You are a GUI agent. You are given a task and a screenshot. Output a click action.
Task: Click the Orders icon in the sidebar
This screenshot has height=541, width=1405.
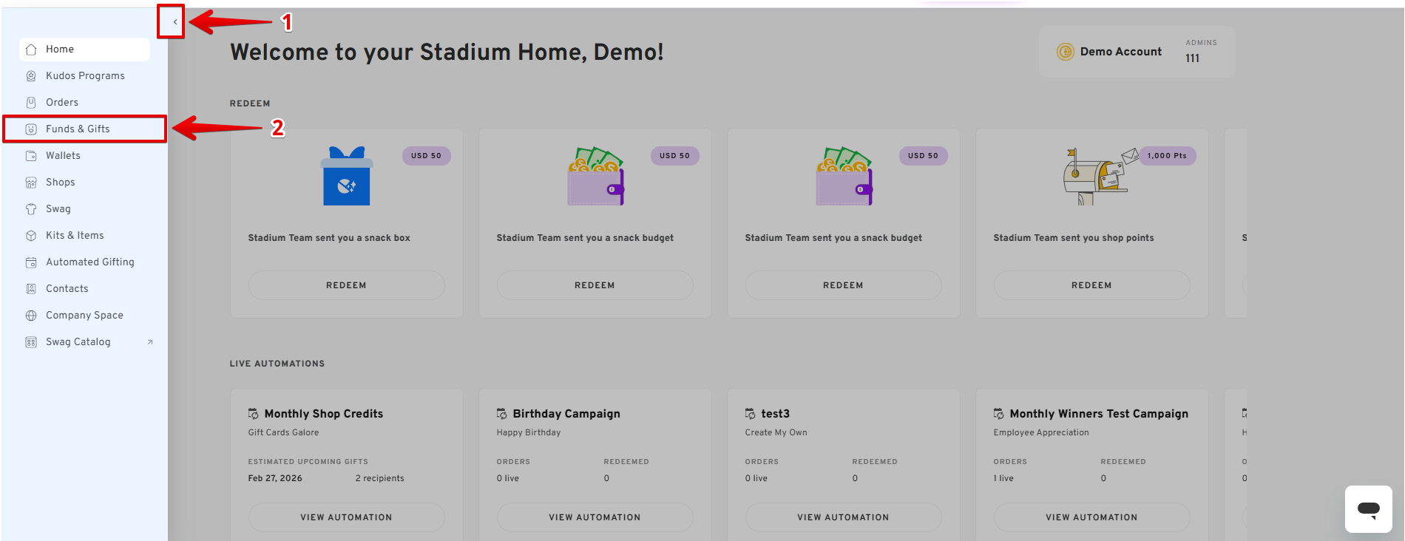(31, 103)
